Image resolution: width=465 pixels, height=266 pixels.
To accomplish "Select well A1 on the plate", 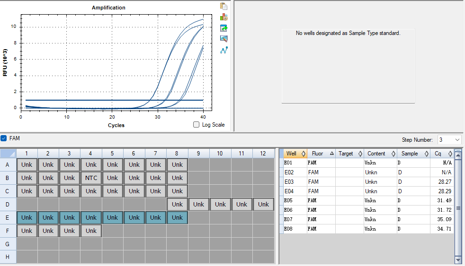I will [27, 164].
